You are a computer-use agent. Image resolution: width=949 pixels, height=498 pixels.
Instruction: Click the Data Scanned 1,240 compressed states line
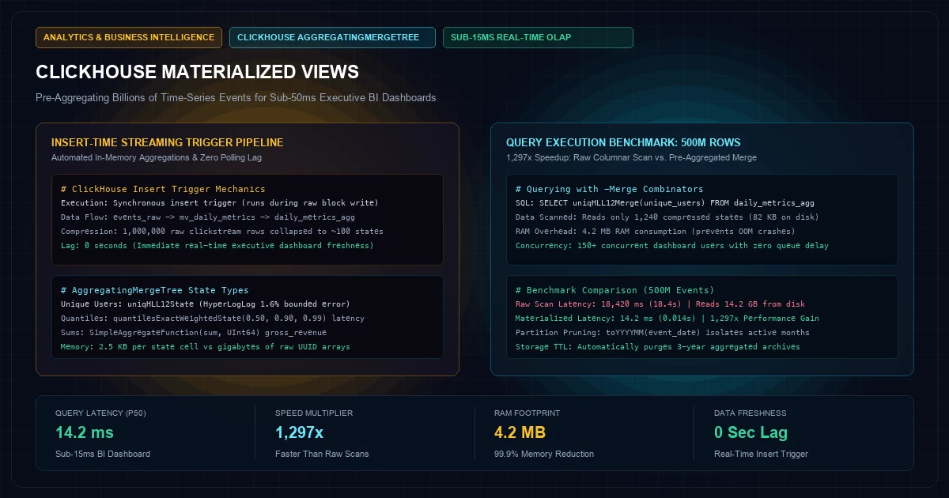pos(667,217)
